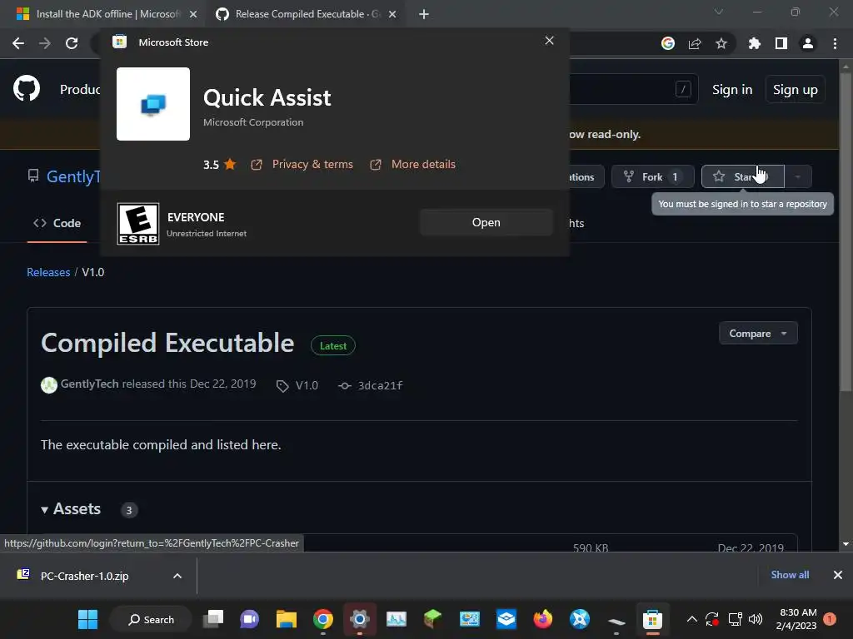The width and height of the screenshot is (853, 639).
Task: Star the repository
Action: click(x=742, y=176)
